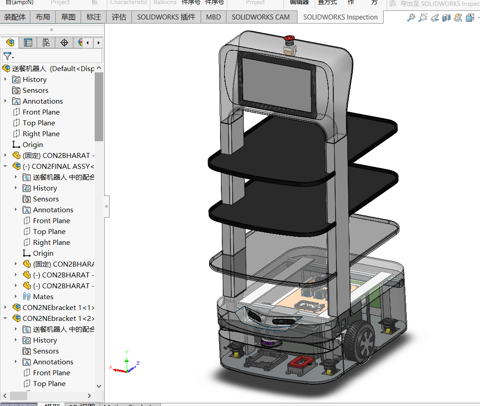480x406 pixels.
Task: Open the View Orientation cube
Action: click(470, 18)
